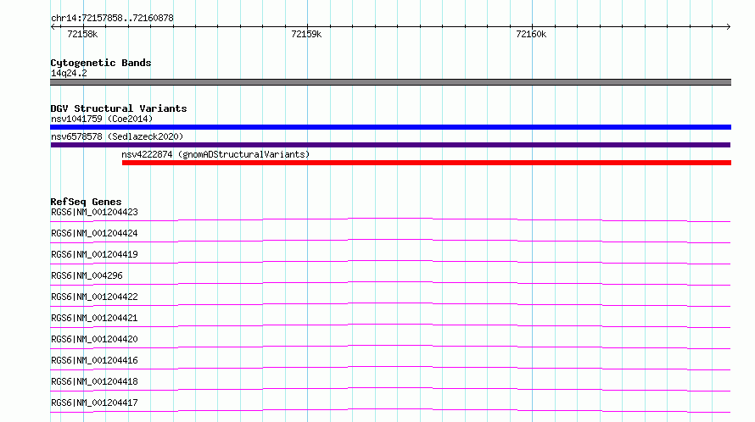Image resolution: width=755 pixels, height=422 pixels.
Task: Click the magenta intron line under NM_001204423
Action: click(390, 219)
